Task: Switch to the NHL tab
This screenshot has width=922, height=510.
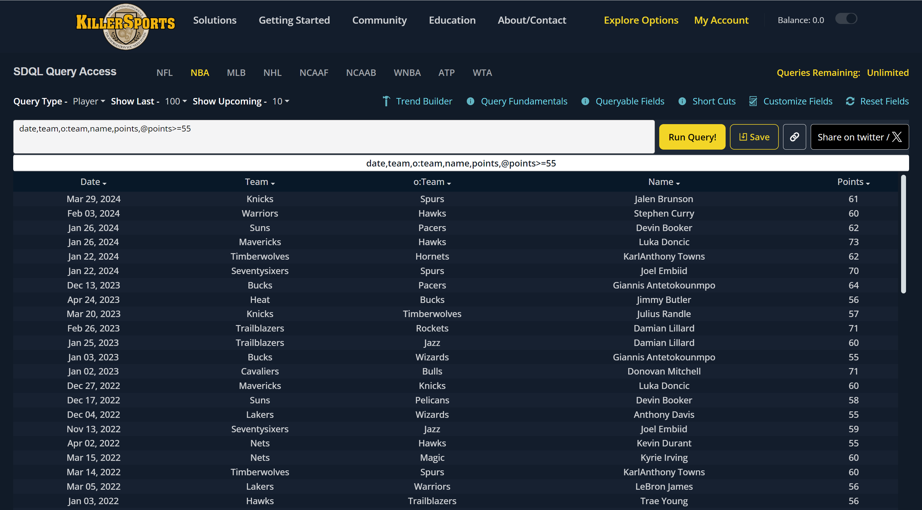Action: [x=272, y=73]
